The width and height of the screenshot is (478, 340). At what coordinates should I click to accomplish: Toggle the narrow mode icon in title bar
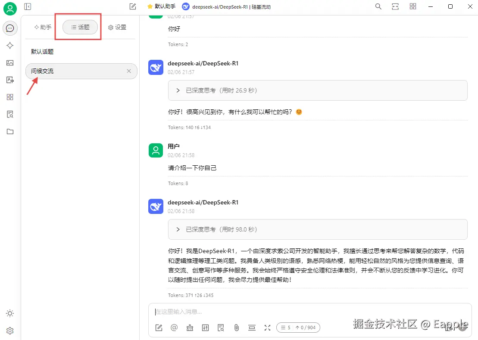395,6
